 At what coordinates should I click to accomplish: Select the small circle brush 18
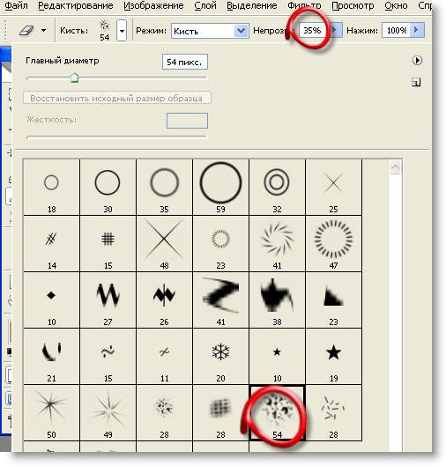(x=51, y=188)
